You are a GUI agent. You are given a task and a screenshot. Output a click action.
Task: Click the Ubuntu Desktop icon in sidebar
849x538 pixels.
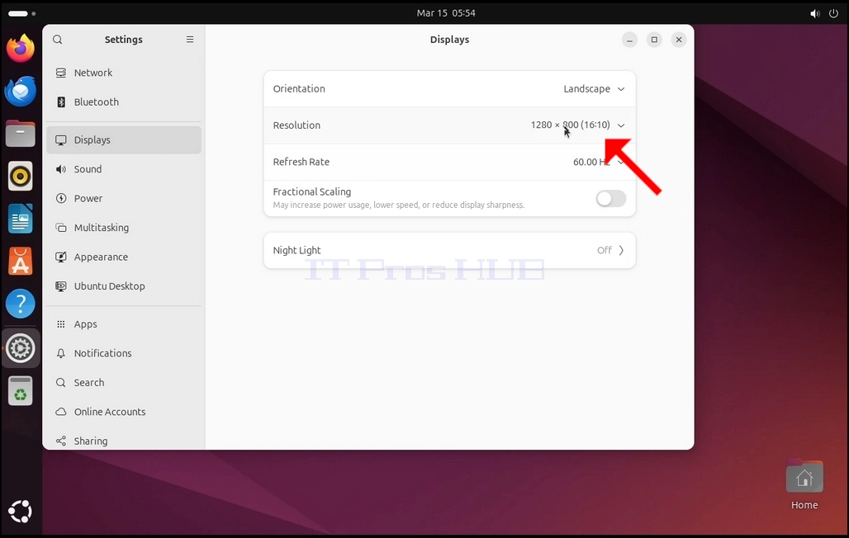[x=61, y=286]
